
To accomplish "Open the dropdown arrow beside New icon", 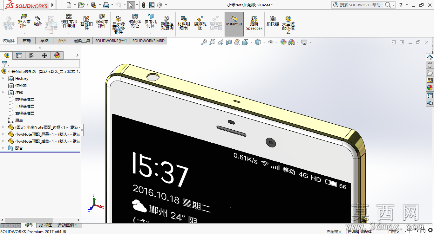I will click(x=75, y=5).
